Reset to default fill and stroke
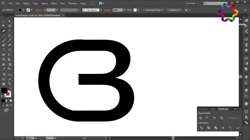Viewport: 250px width, 140px height. point(2,96)
